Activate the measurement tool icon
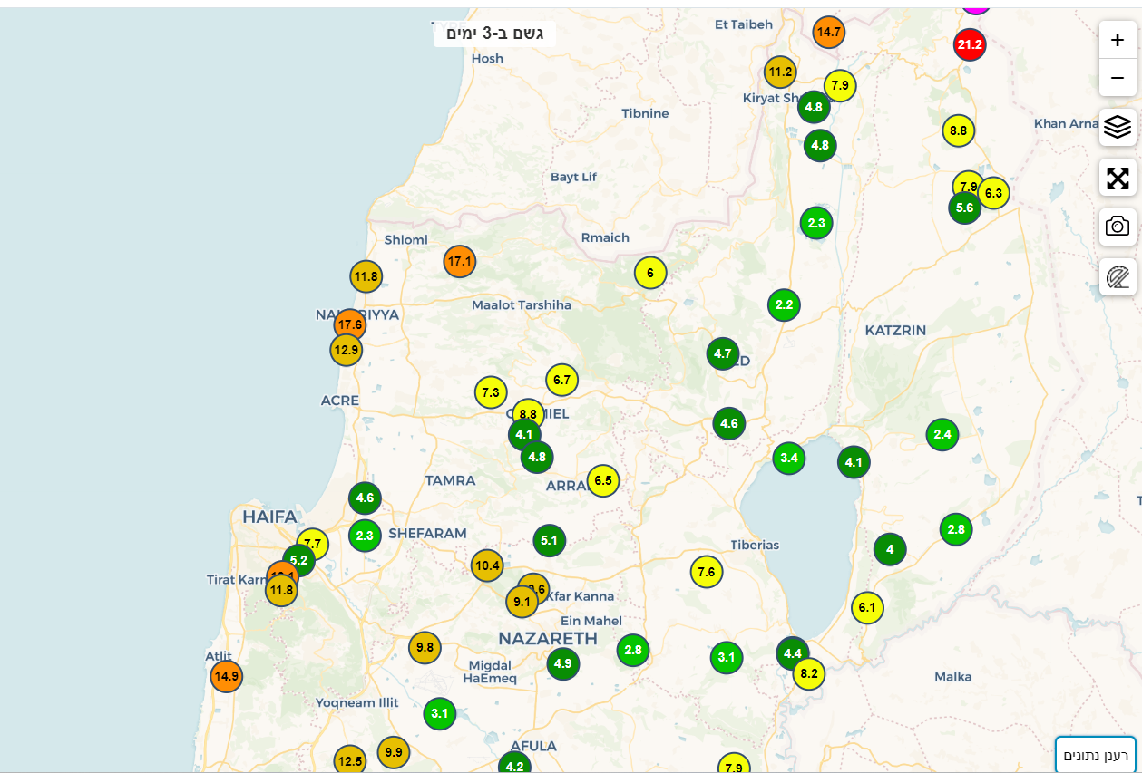The width and height of the screenshot is (1142, 773). click(1118, 276)
